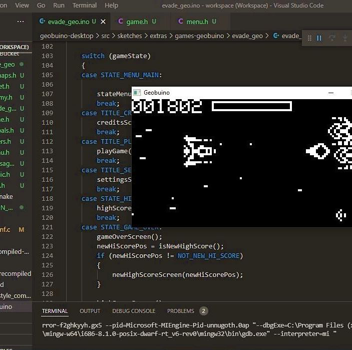Set breakpoint gutter at line 103
This screenshot has height=350, width=352.
tap(37, 56)
